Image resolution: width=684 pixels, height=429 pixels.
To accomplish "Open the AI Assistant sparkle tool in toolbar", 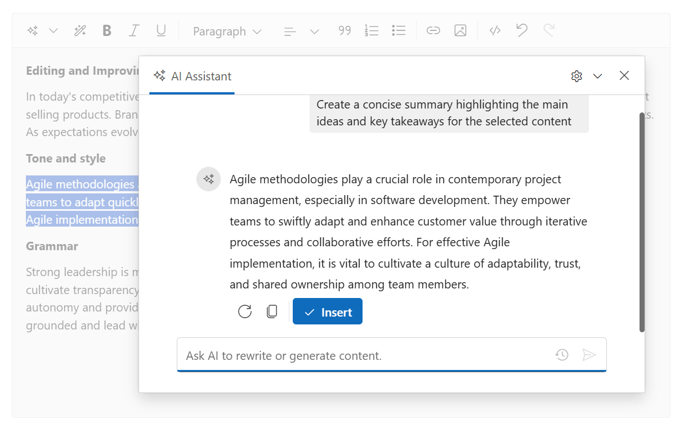I will click(x=33, y=31).
